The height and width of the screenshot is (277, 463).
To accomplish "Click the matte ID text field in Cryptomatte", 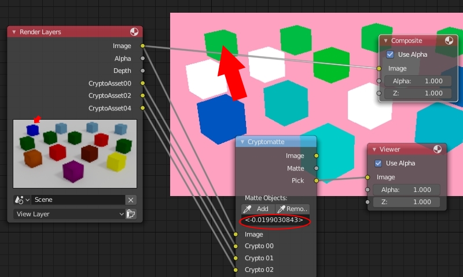I will 275,220.
